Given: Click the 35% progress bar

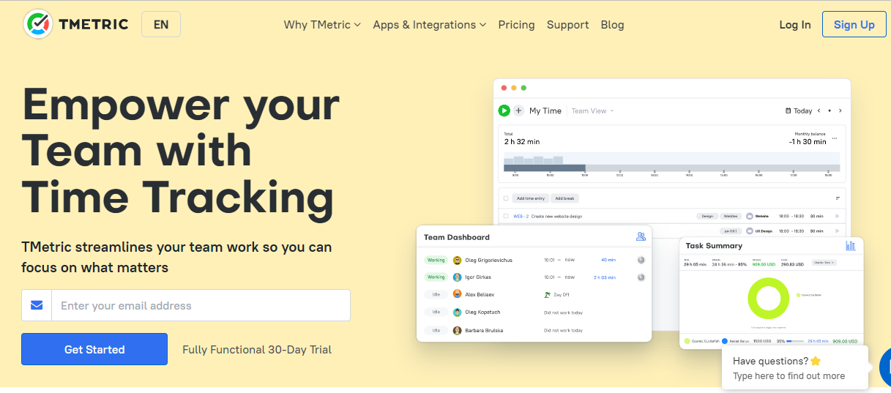Looking at the screenshot, I should [795, 341].
